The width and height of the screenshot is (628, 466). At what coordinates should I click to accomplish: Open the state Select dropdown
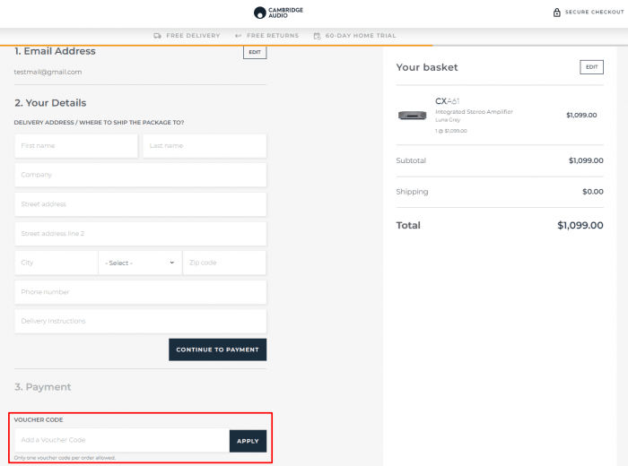(x=140, y=263)
